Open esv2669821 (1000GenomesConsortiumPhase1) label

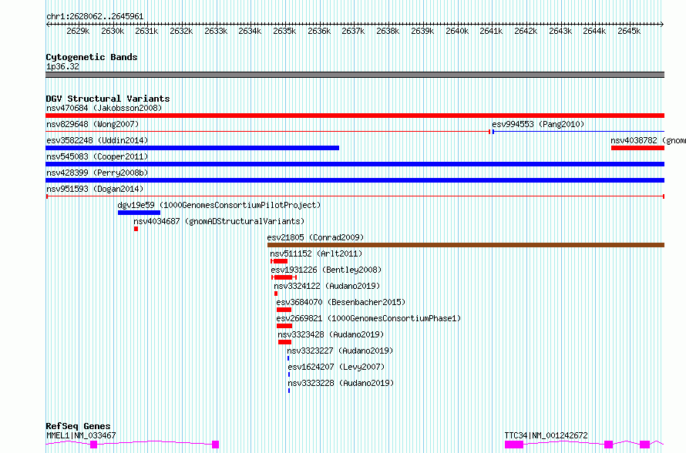(368, 318)
